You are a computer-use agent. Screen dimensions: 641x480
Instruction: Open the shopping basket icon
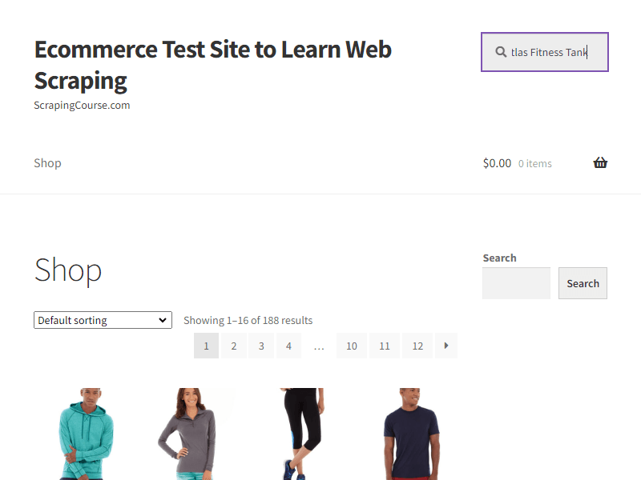click(x=600, y=162)
